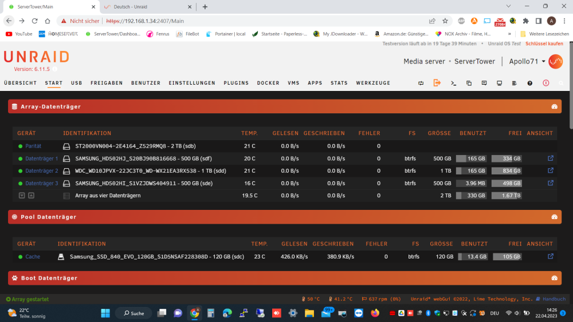Open the EINSTELLUNGEN menu tab
The width and height of the screenshot is (573, 322).
coord(192,83)
